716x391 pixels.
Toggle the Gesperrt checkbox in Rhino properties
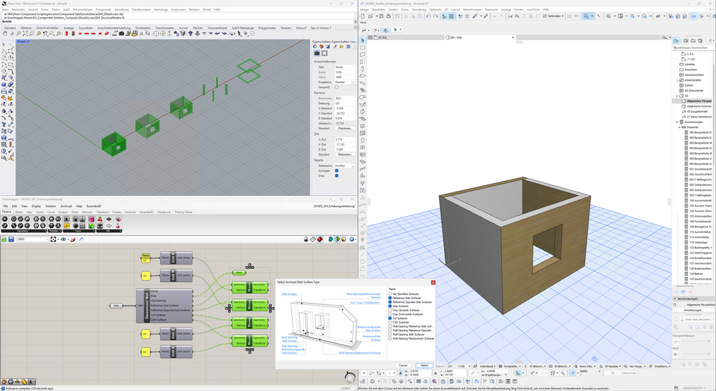336,87
